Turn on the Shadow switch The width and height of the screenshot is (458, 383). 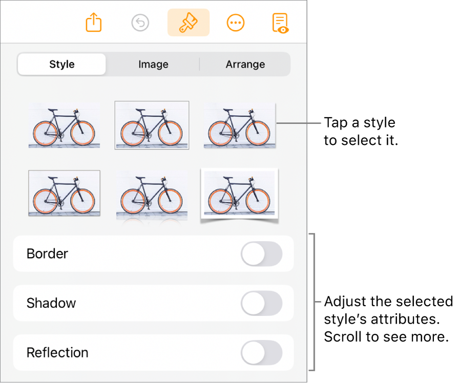[x=261, y=303]
